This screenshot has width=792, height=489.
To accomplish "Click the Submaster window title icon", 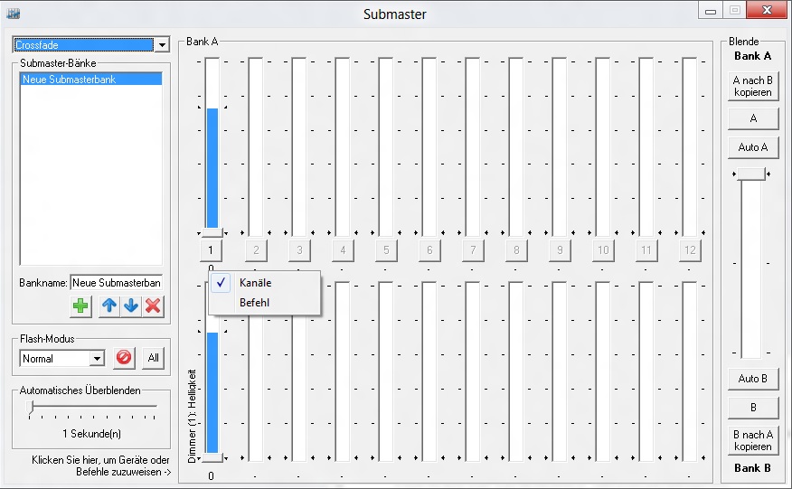I will click(x=14, y=14).
